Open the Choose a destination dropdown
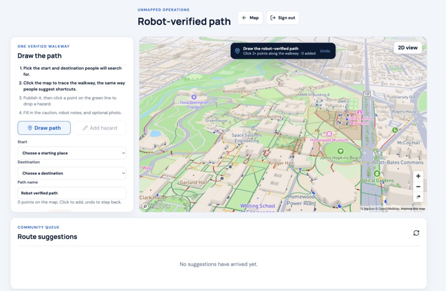Screen dimensions: 446x291 72,173
